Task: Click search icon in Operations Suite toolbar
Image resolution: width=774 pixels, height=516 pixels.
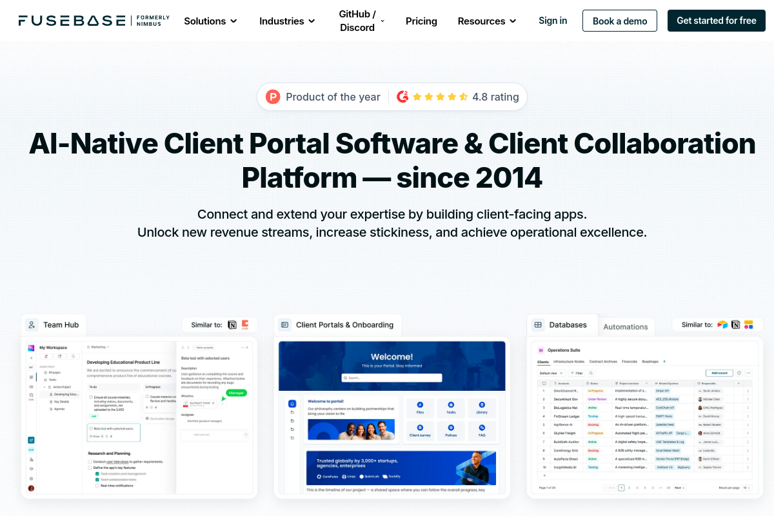Action: click(591, 373)
